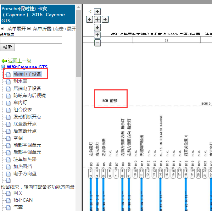Go back via 返回上一级 link
The height and width of the screenshot is (211, 212).
pos(19,61)
